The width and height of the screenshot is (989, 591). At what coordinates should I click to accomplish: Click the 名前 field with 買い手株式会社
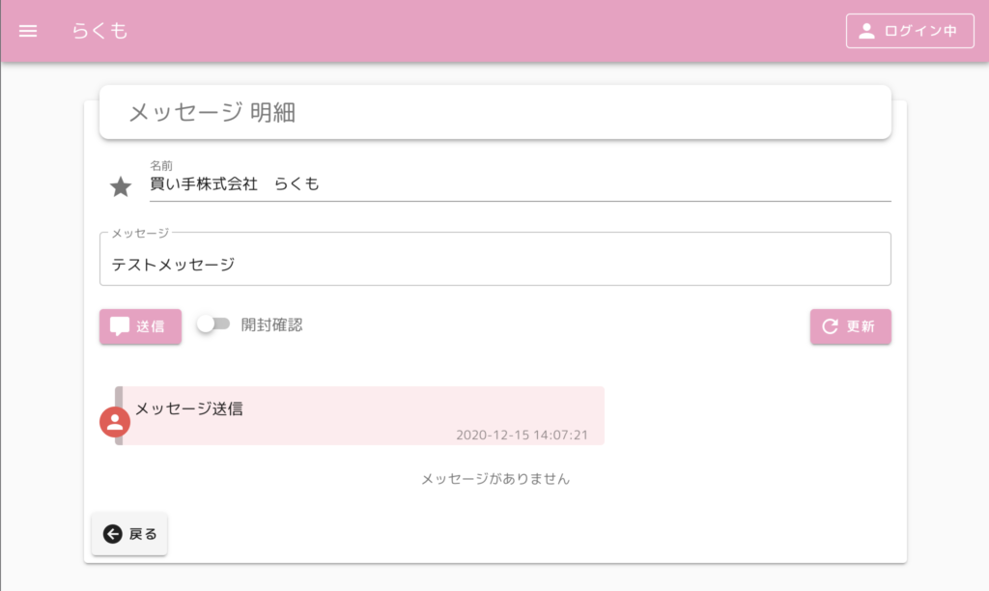[520, 183]
